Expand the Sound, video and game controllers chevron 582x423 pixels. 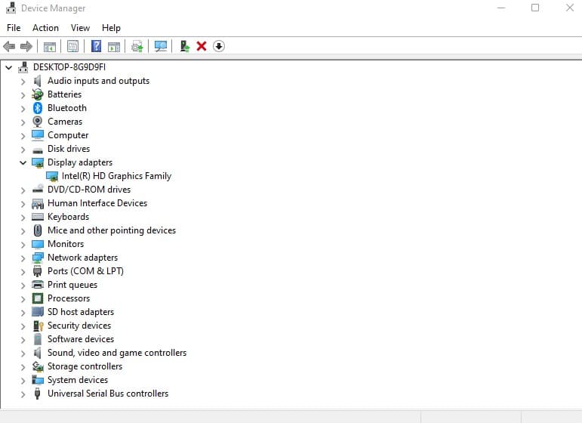23,354
